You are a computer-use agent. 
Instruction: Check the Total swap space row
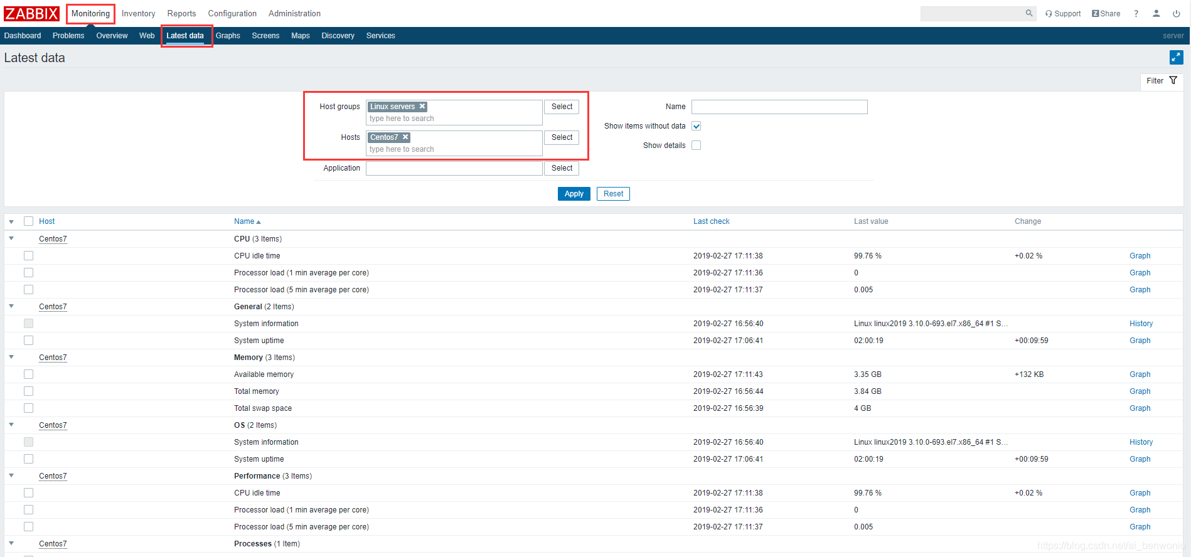28,408
